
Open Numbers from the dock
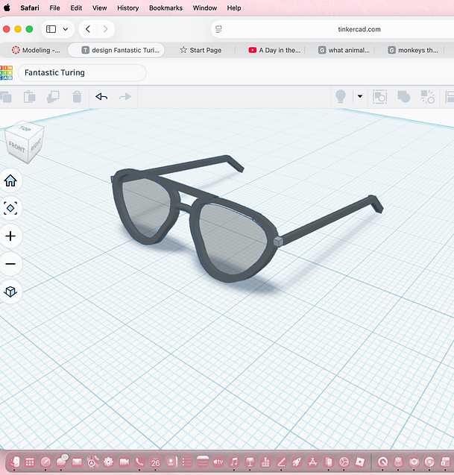coord(265,462)
